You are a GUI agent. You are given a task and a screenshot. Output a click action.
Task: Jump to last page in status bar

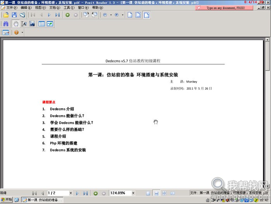pyautogui.click(x=86, y=193)
